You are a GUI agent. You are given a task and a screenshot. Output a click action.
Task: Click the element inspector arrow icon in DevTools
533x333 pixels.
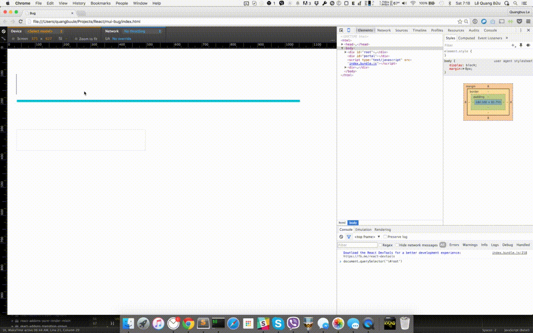tap(341, 30)
